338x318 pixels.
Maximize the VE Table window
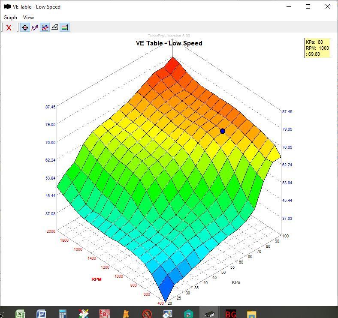point(308,6)
